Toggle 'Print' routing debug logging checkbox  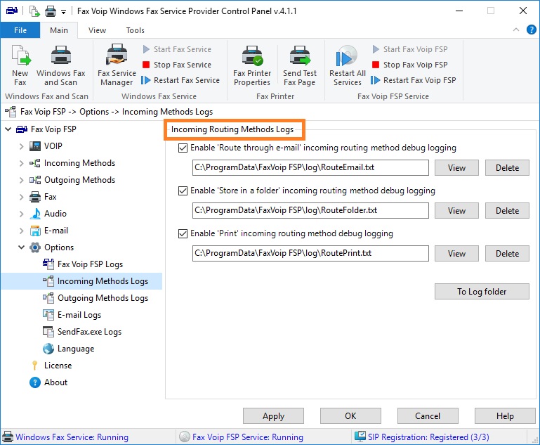coord(183,234)
